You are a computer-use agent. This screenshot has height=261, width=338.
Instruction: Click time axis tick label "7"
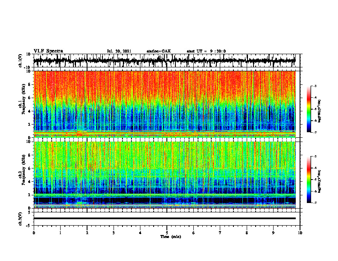[220, 233]
